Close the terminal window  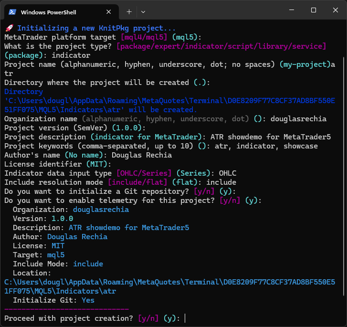point(336,10)
